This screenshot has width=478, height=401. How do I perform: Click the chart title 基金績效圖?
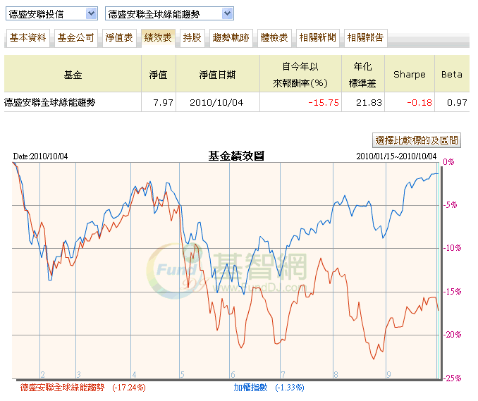coord(236,156)
